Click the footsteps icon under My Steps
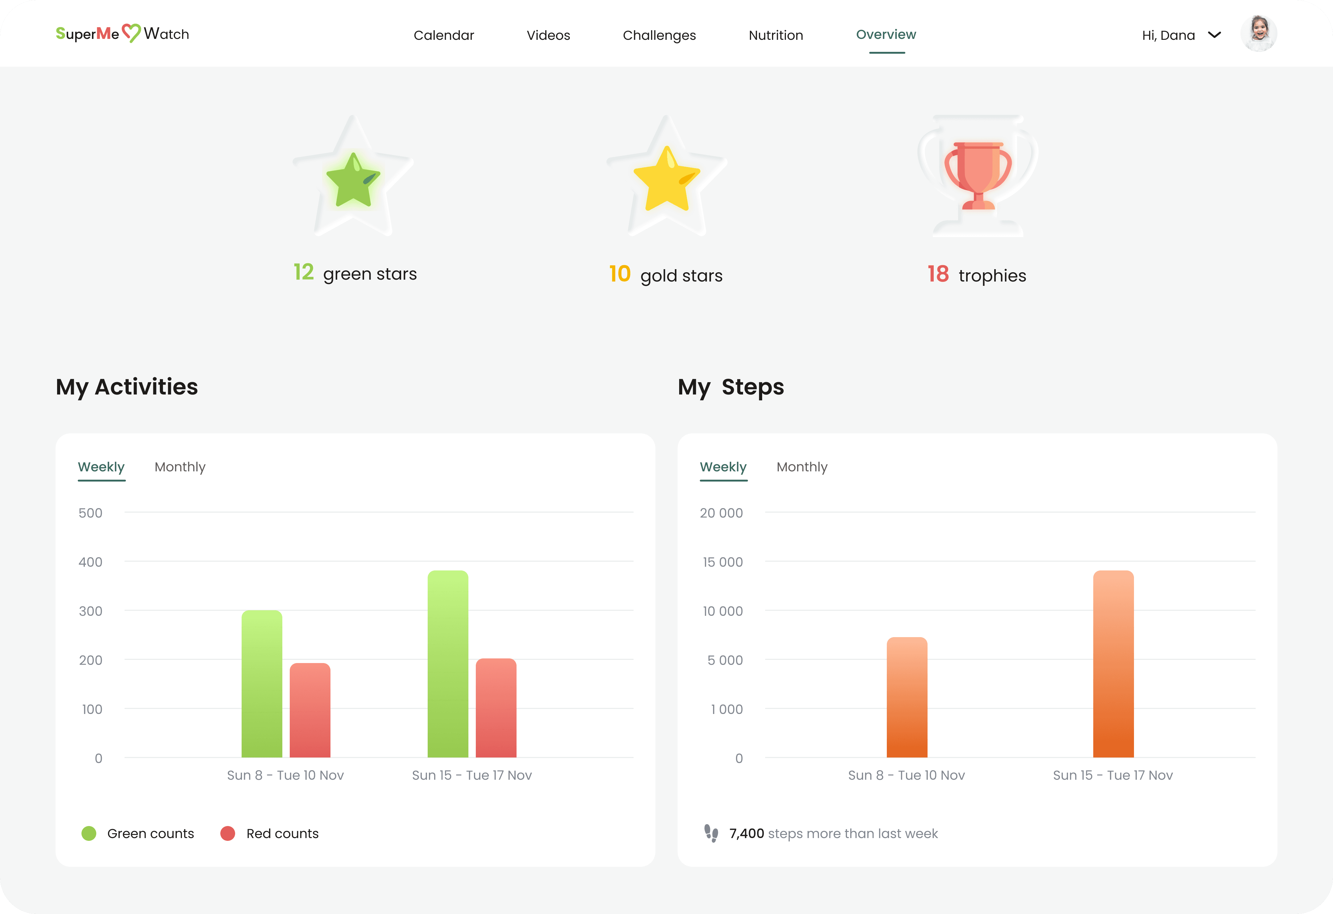Screen dimensions: 1333x914 pos(711,833)
